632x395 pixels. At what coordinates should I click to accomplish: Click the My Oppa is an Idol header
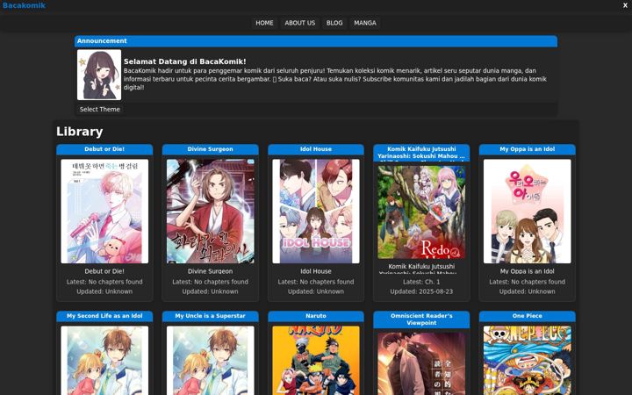[528, 149]
